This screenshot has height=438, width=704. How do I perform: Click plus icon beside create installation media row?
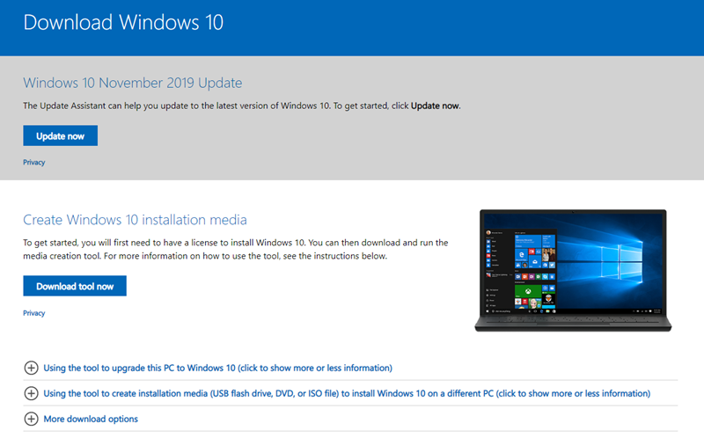click(x=31, y=393)
